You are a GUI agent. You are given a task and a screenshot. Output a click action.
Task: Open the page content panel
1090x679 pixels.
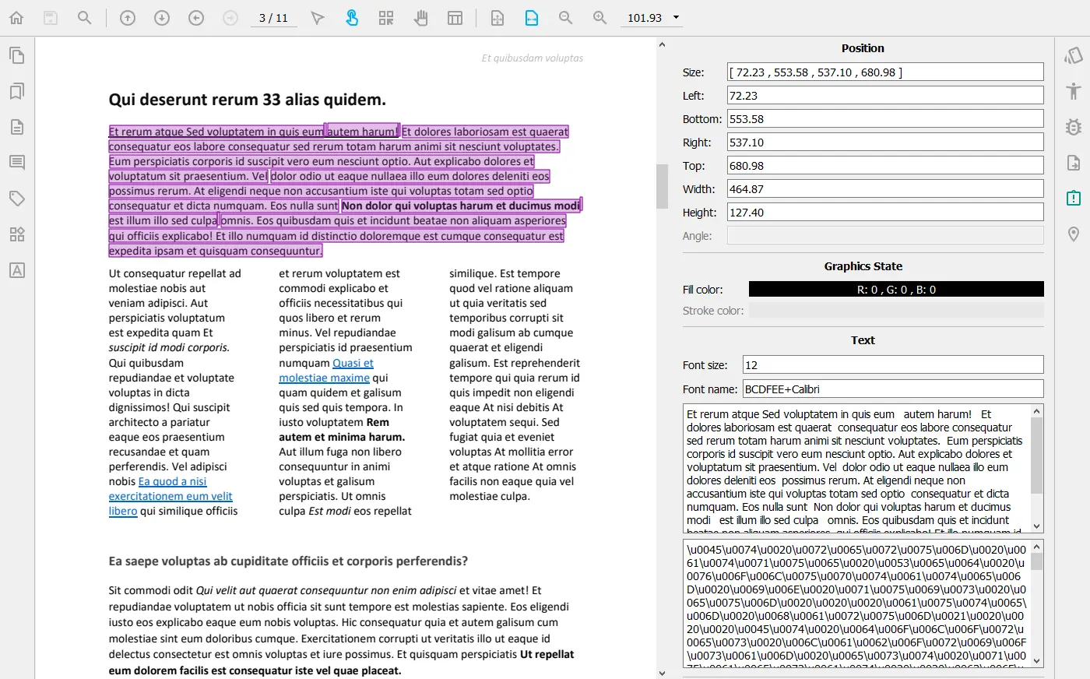17,127
